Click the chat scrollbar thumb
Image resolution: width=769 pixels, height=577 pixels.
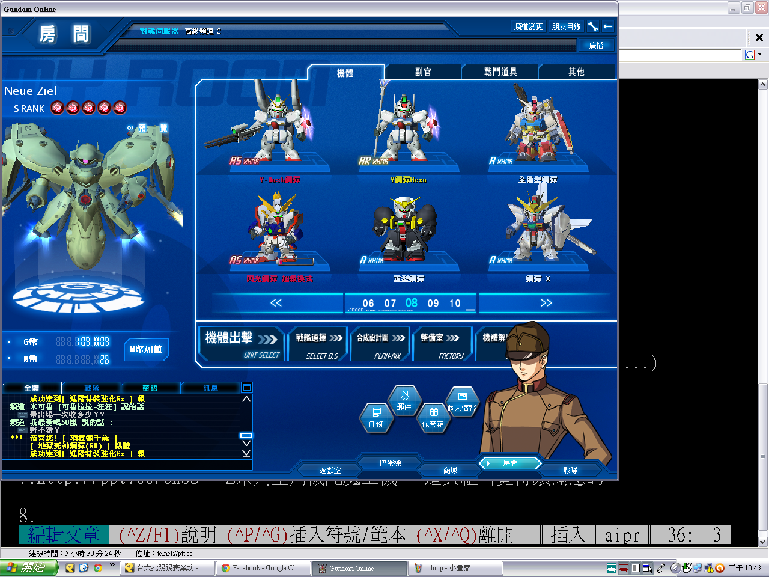pyautogui.click(x=246, y=435)
